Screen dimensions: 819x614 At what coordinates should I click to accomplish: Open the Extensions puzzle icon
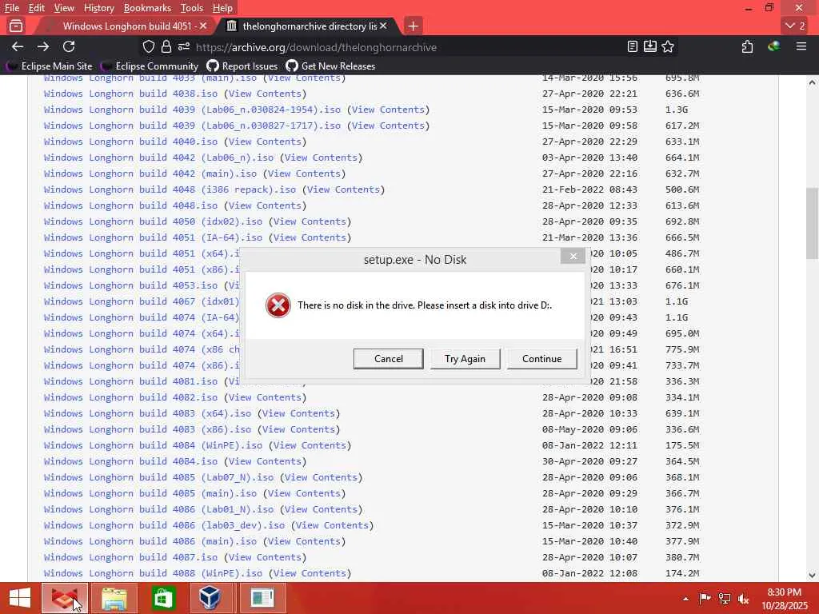748,47
